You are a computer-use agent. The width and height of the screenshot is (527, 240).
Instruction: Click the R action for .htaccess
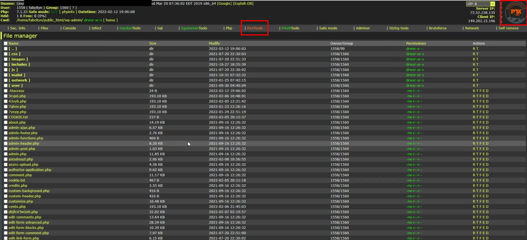pyautogui.click(x=474, y=91)
